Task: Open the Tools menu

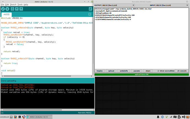Action: point(20,5)
